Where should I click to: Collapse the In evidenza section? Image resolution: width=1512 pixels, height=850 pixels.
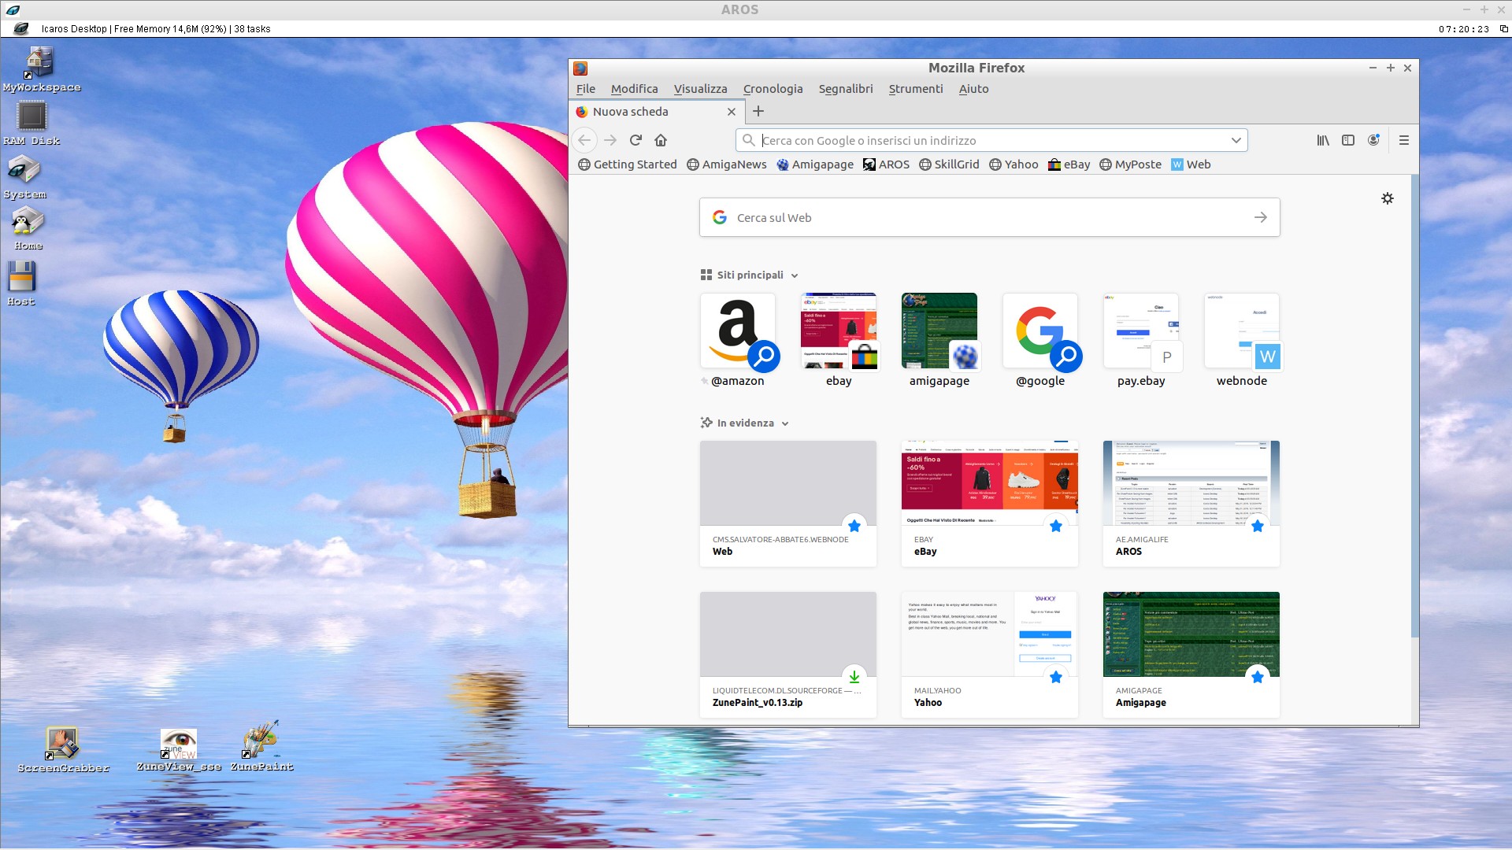(784, 423)
